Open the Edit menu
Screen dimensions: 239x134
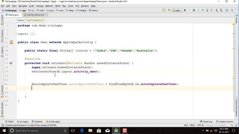(x=8, y=6)
